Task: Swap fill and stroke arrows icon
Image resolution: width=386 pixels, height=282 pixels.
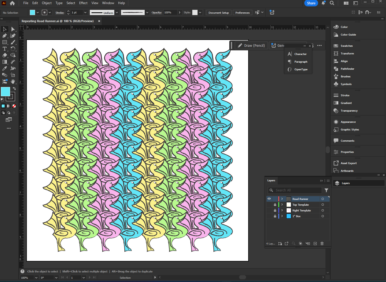Action: click(14, 89)
